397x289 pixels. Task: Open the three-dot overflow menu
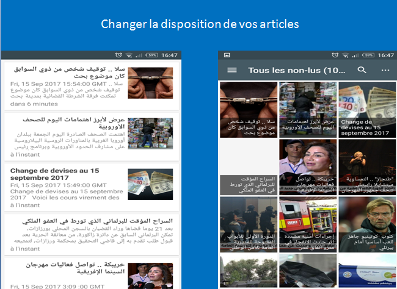click(x=385, y=70)
